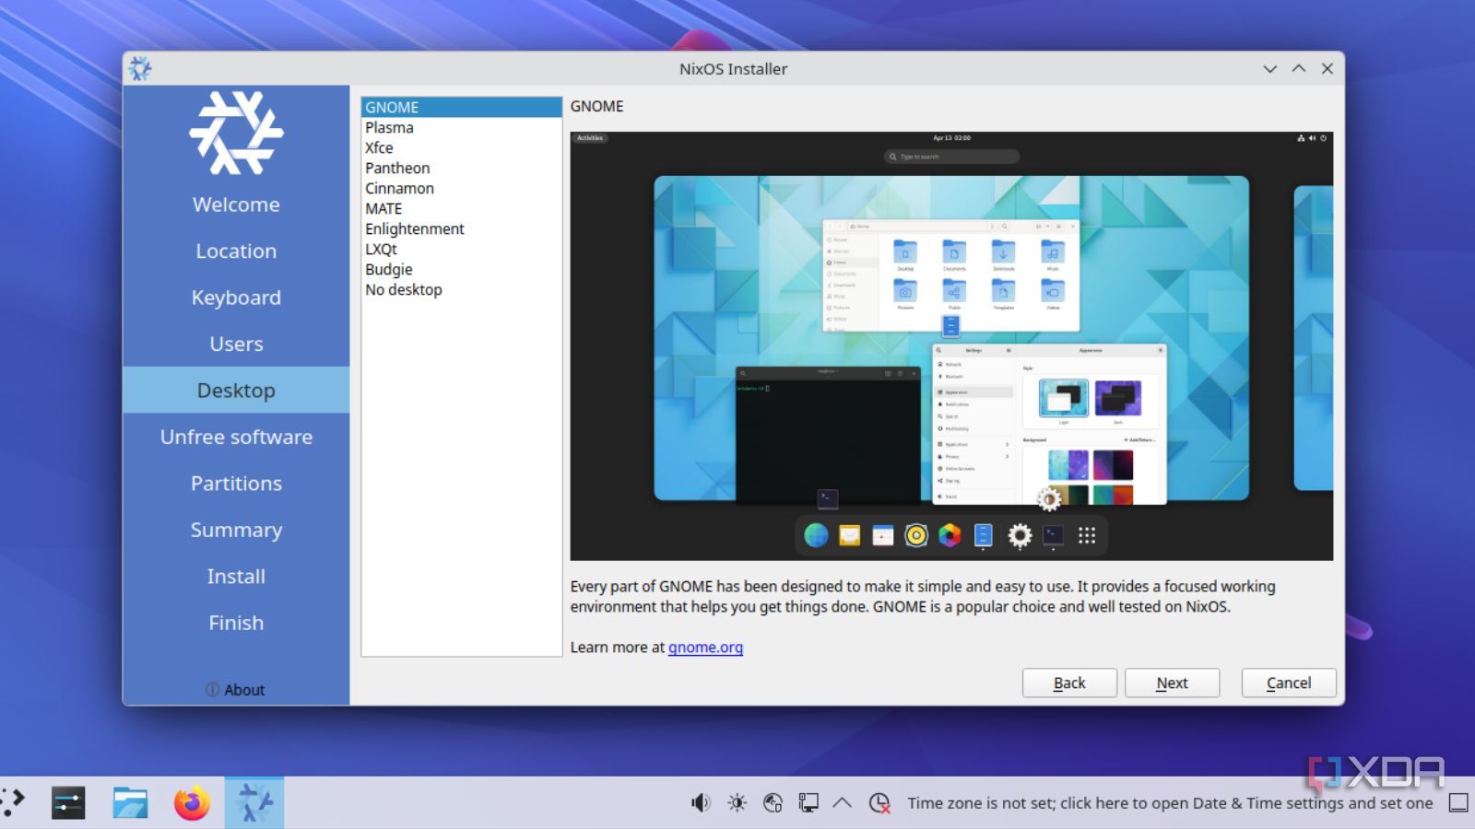Open the display configuration tray icon
The height and width of the screenshot is (829, 1475).
[x=808, y=803]
